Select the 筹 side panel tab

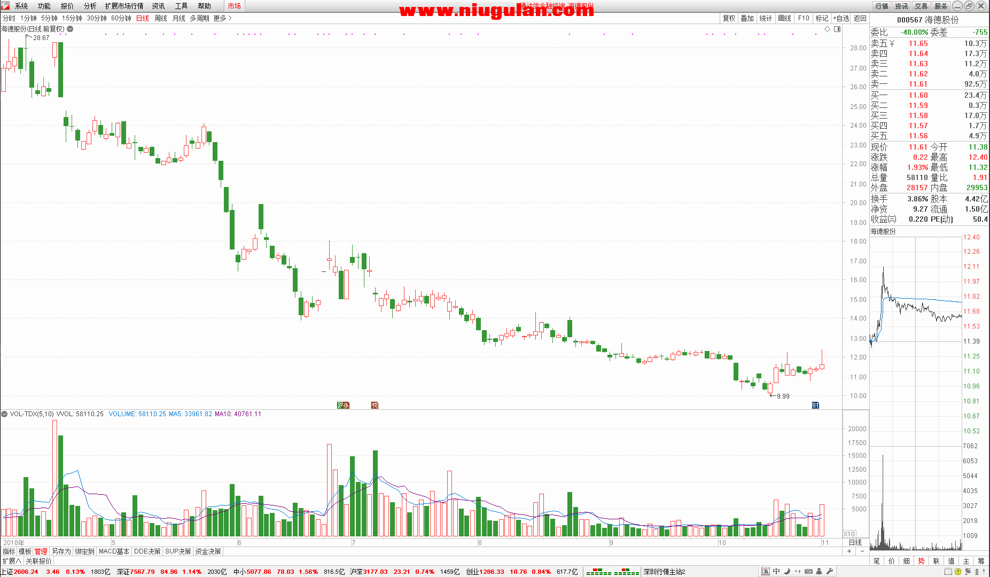(x=981, y=561)
